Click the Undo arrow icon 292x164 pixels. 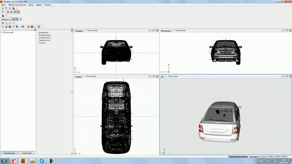coord(35,26)
